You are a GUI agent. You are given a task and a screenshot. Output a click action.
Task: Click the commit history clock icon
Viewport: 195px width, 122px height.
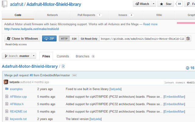pyautogui.click(x=187, y=68)
